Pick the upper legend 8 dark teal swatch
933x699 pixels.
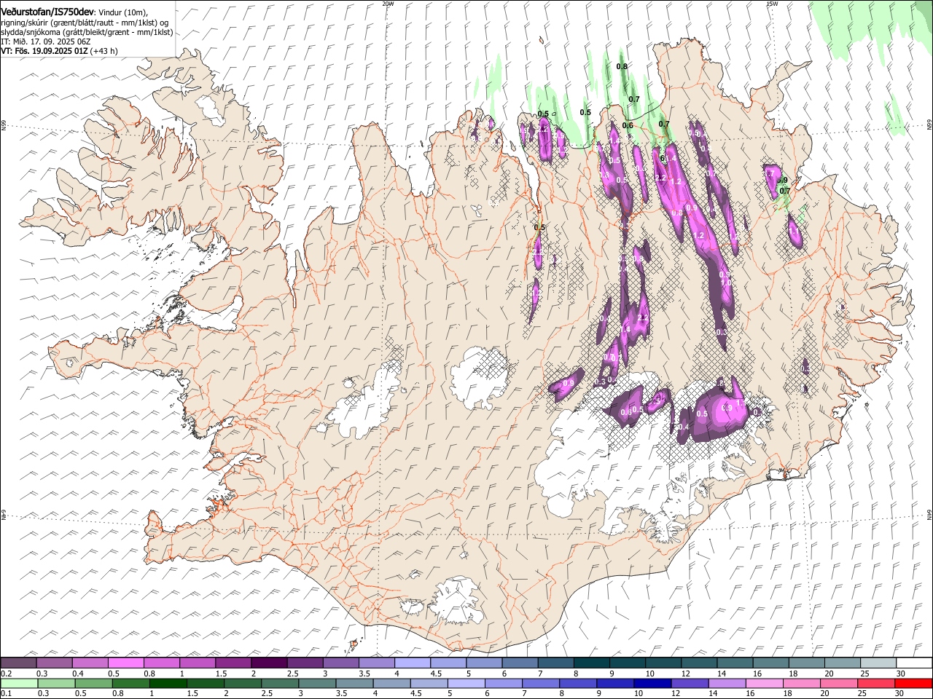pyautogui.click(x=591, y=663)
